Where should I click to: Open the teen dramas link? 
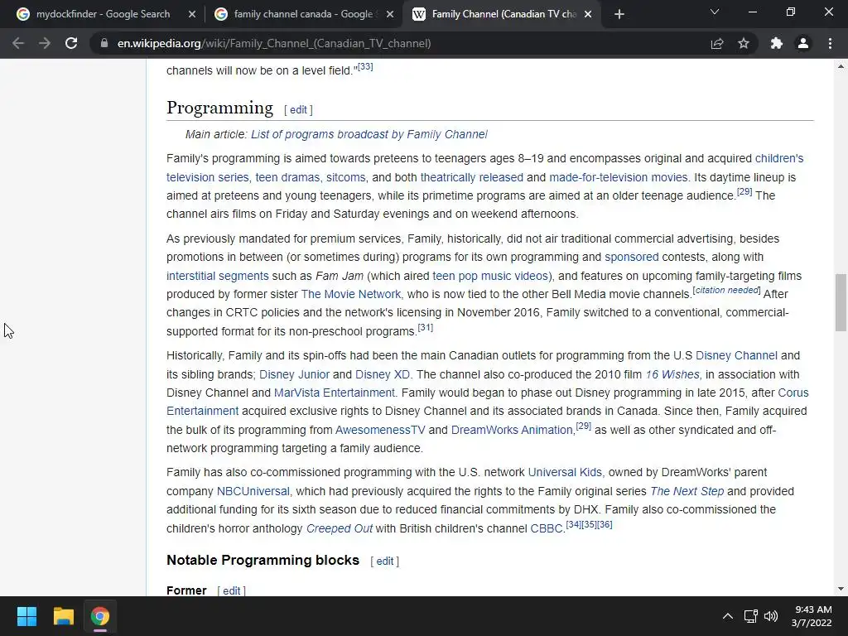(x=287, y=177)
